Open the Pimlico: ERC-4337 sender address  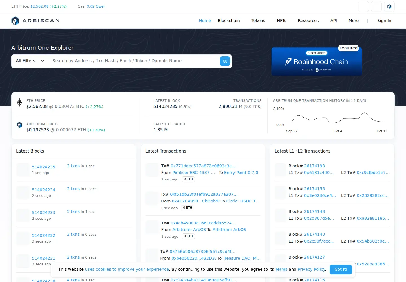point(194,173)
